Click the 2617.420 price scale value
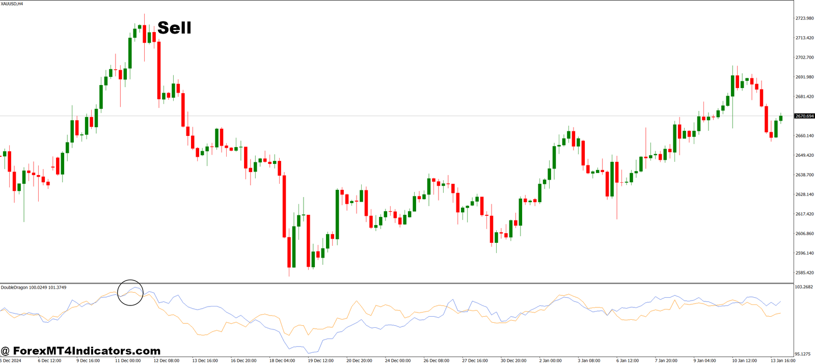The image size is (815, 364). 804,214
